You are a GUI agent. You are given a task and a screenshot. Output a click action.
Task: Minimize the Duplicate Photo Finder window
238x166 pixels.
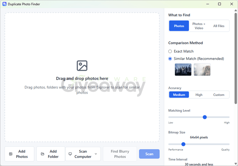pos(208,4)
